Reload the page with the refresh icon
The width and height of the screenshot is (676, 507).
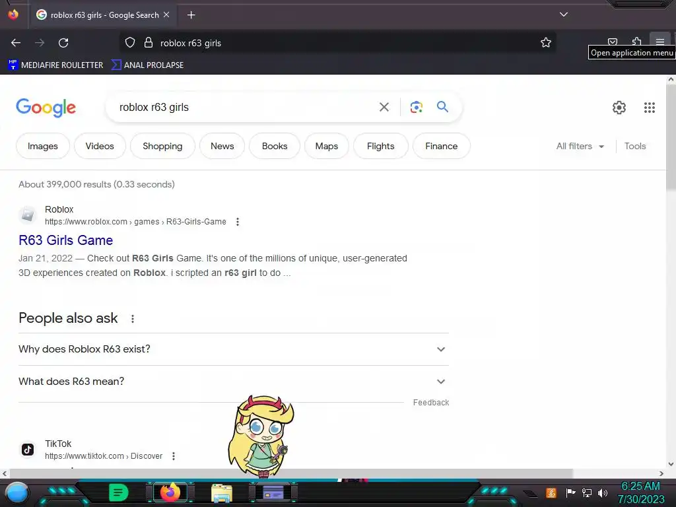point(63,43)
